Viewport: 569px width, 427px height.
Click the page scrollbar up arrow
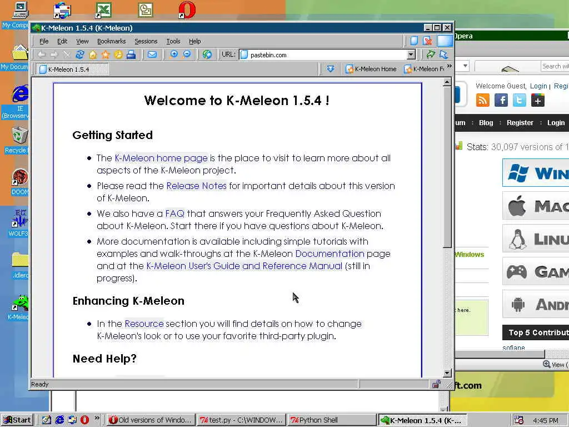click(x=447, y=82)
